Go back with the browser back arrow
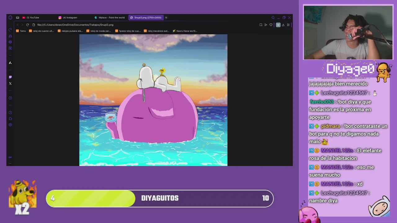This screenshot has width=397, height=223. click(18, 25)
